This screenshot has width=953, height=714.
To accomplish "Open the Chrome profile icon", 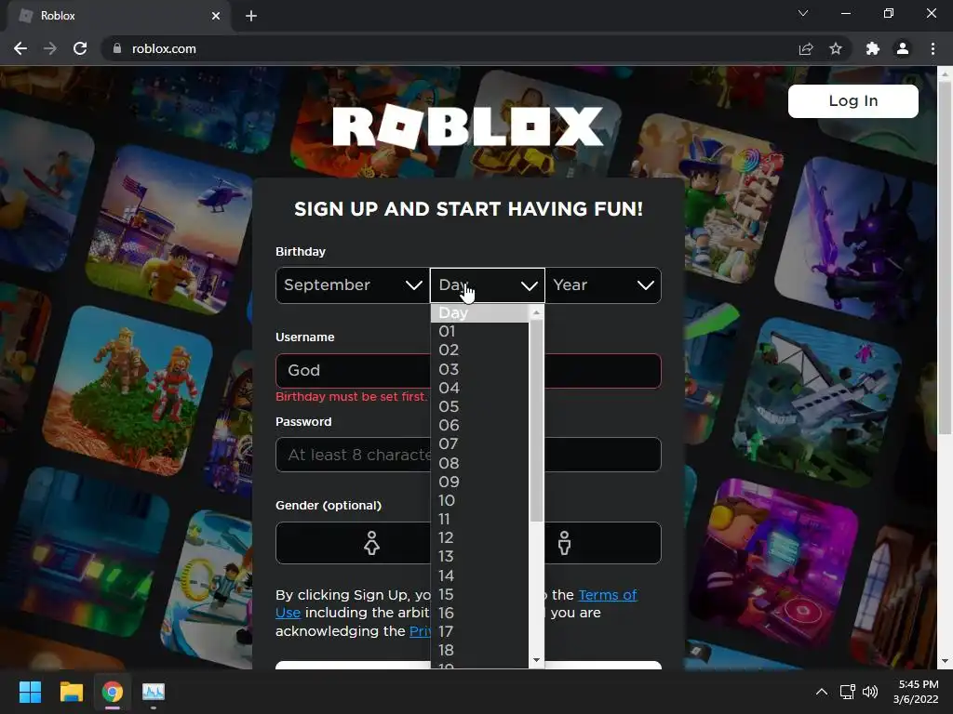I will [x=903, y=48].
